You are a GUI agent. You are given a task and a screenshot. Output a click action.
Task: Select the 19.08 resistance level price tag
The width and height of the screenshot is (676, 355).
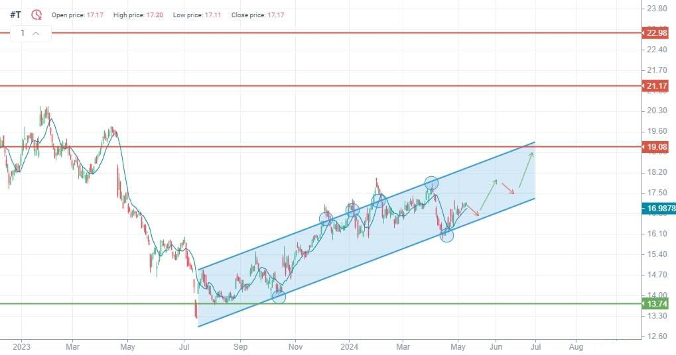[x=655, y=147]
